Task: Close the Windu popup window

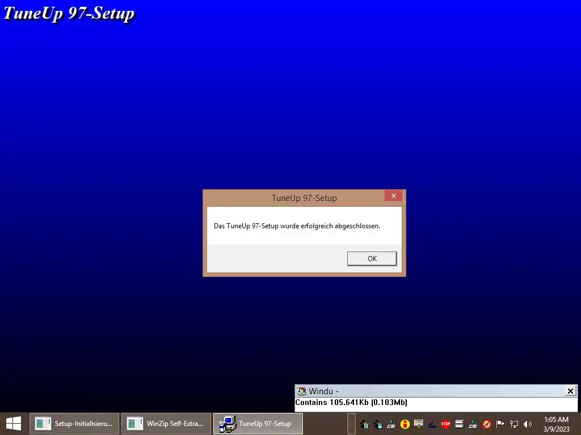Action: 570,391
